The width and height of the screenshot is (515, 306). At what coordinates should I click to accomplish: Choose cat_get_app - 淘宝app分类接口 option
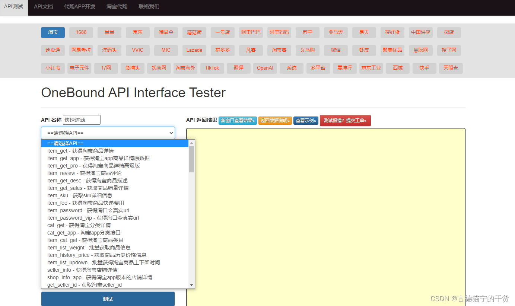[x=115, y=233]
